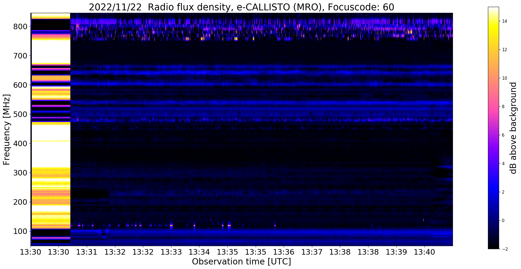The height and width of the screenshot is (269, 521).
Task: Click the colorbar tick label 10
Action: [505, 78]
